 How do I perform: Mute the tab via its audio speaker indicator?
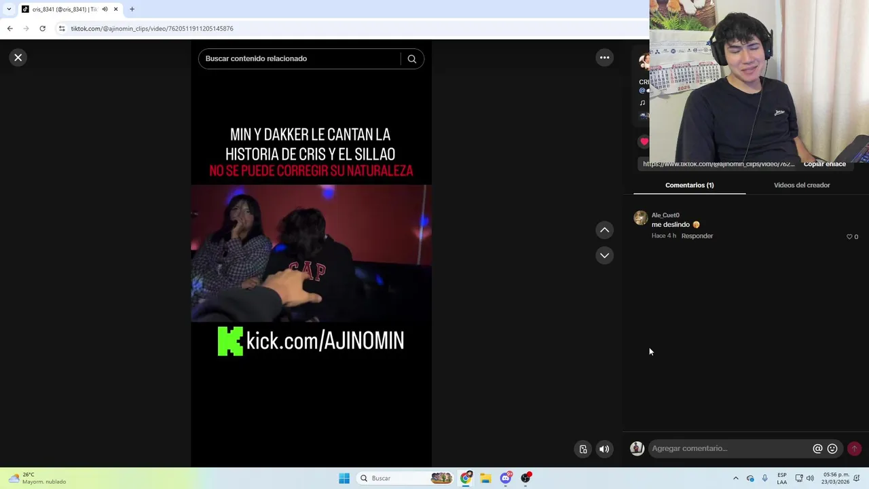(x=105, y=9)
